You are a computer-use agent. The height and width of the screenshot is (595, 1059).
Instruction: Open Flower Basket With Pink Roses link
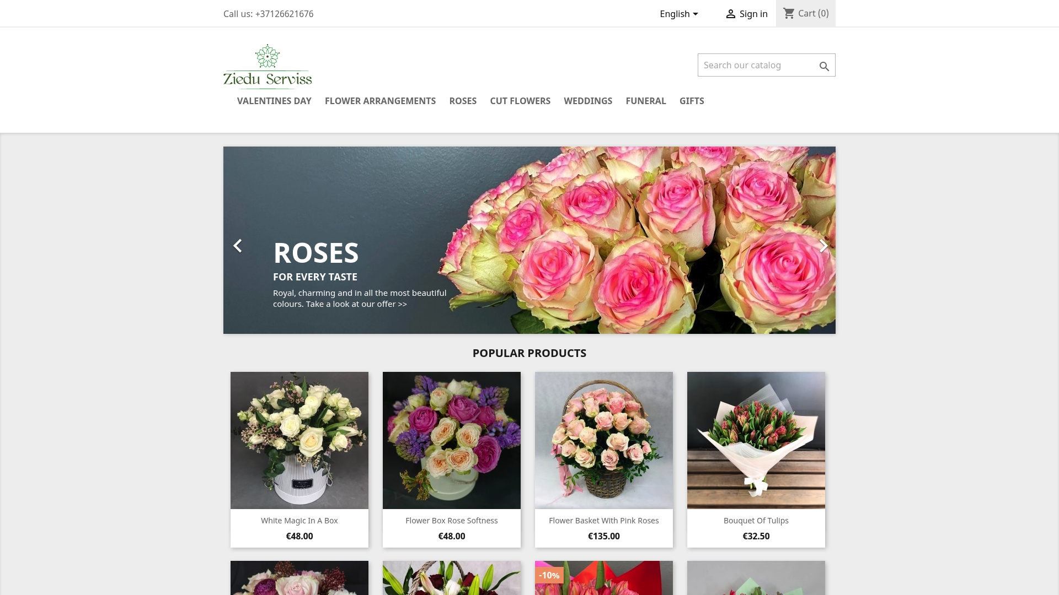click(x=604, y=521)
